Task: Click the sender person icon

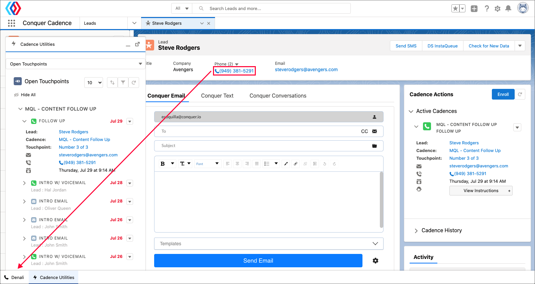Action: pos(374,117)
